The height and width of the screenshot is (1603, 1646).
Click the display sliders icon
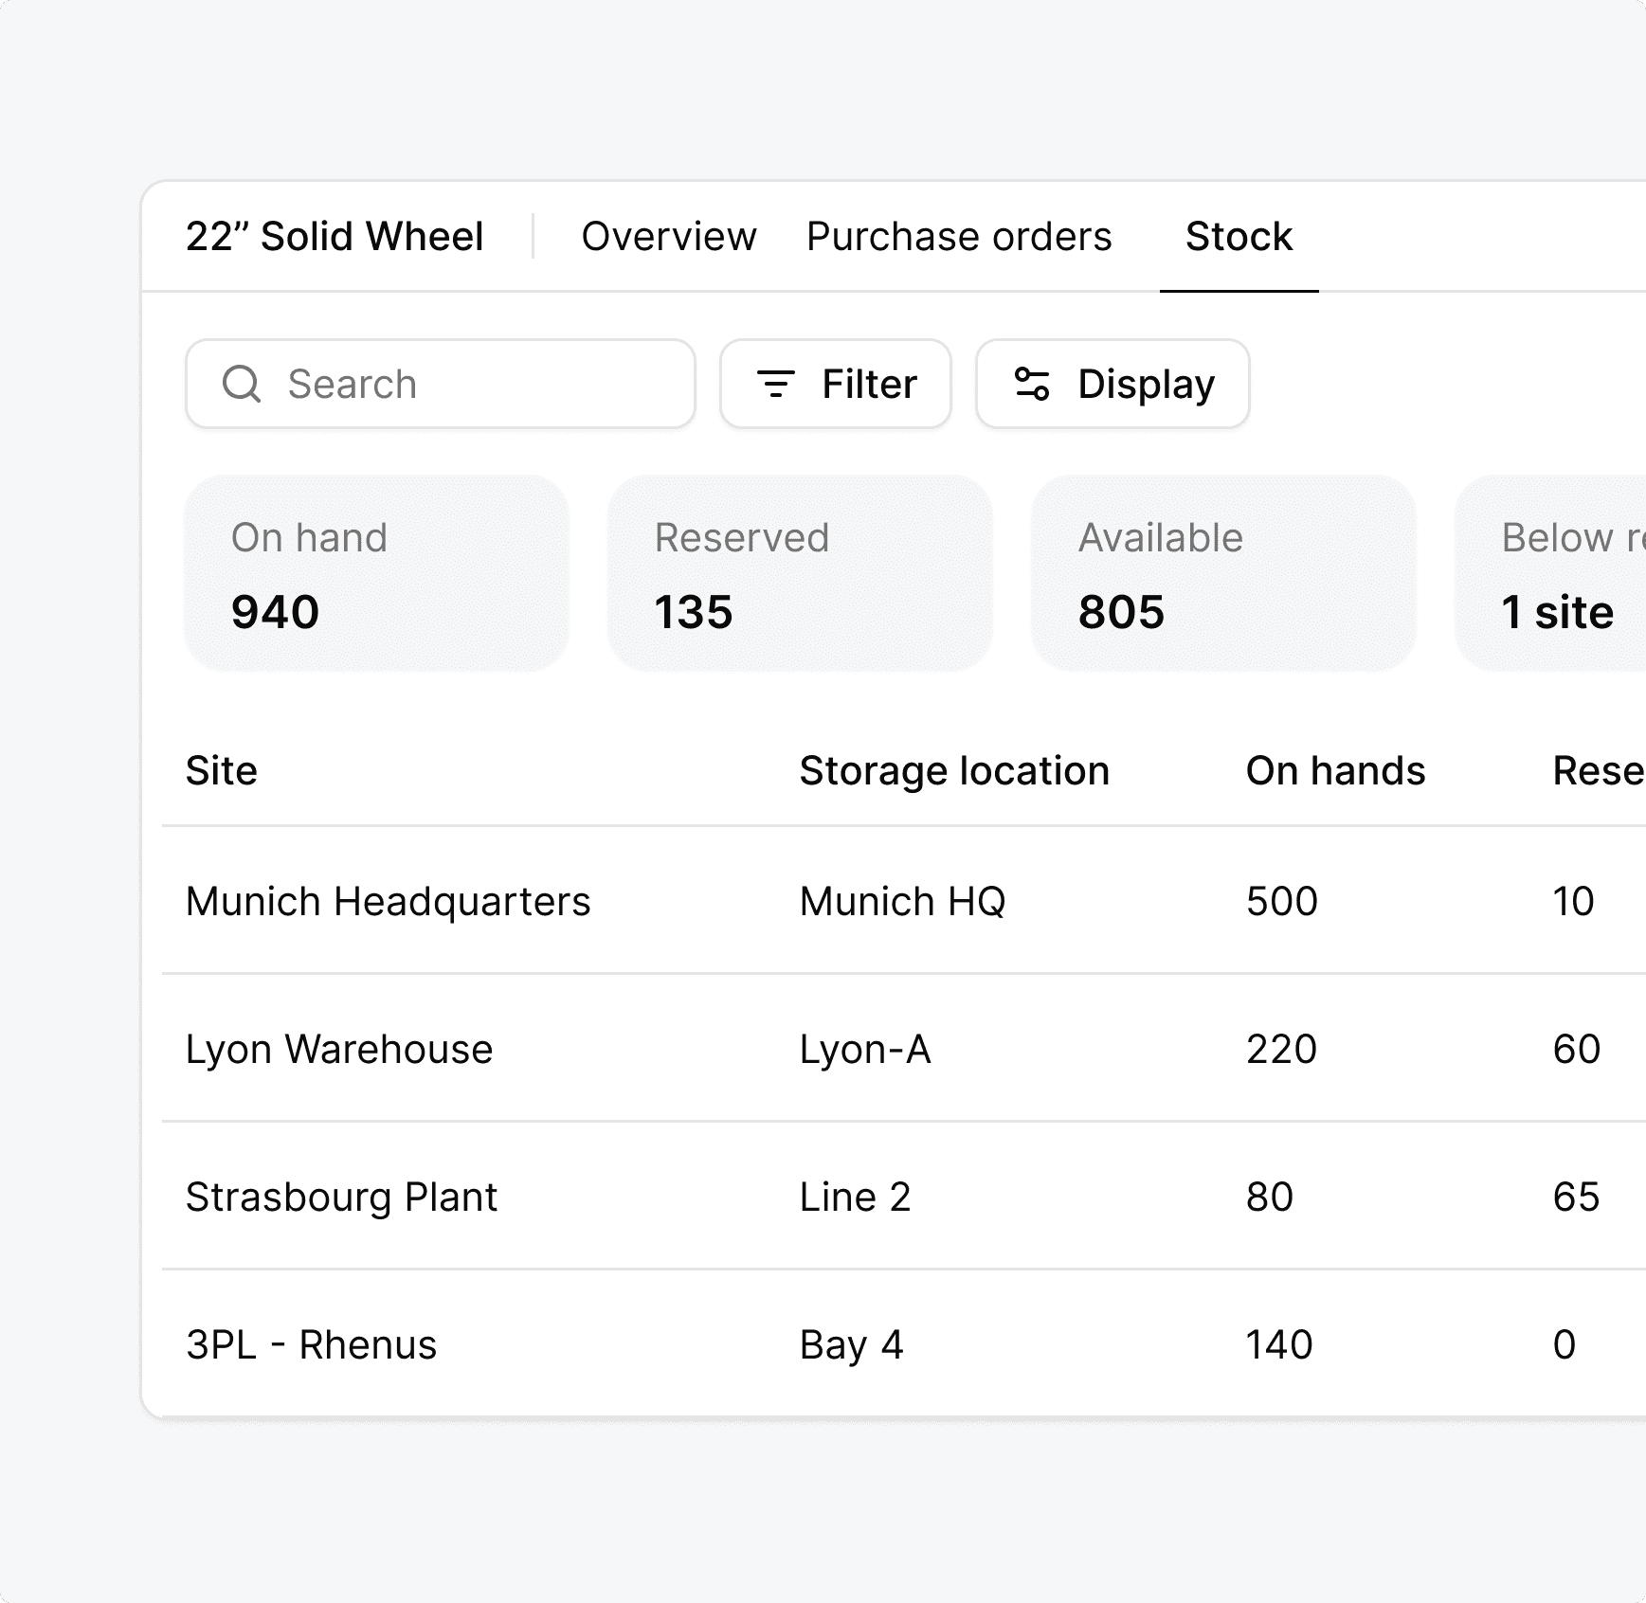[1032, 384]
